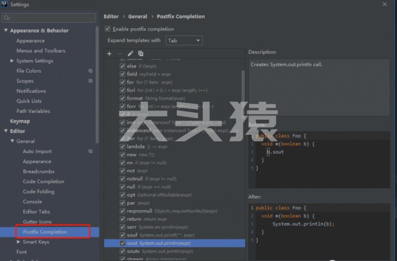Click the copy icon beside Scopes

click(90, 81)
